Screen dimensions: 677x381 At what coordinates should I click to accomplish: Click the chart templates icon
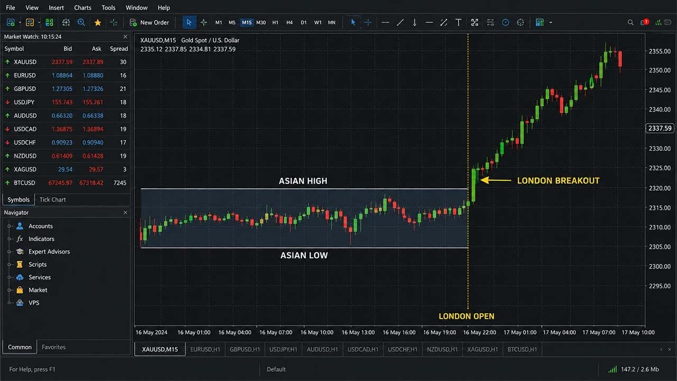coord(539,22)
